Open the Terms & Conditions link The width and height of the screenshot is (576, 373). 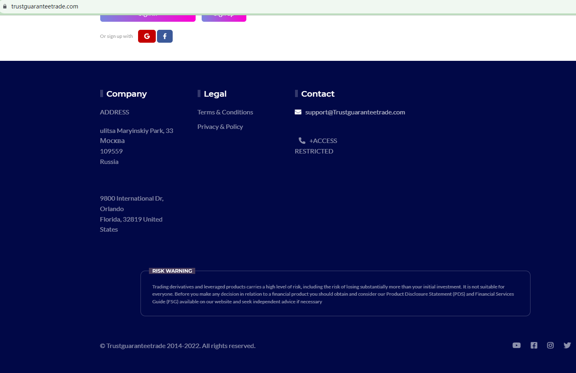[225, 112]
